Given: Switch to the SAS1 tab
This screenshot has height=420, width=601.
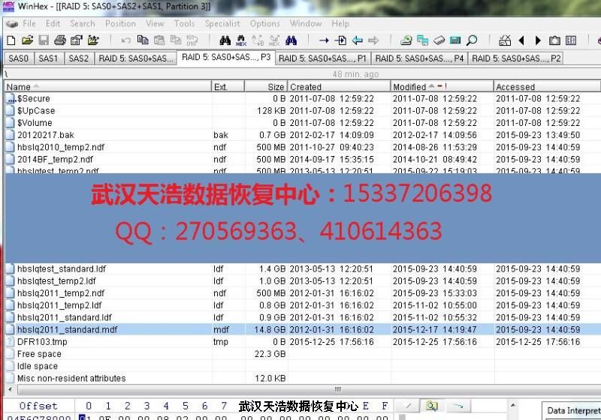Looking at the screenshot, I should [48, 58].
